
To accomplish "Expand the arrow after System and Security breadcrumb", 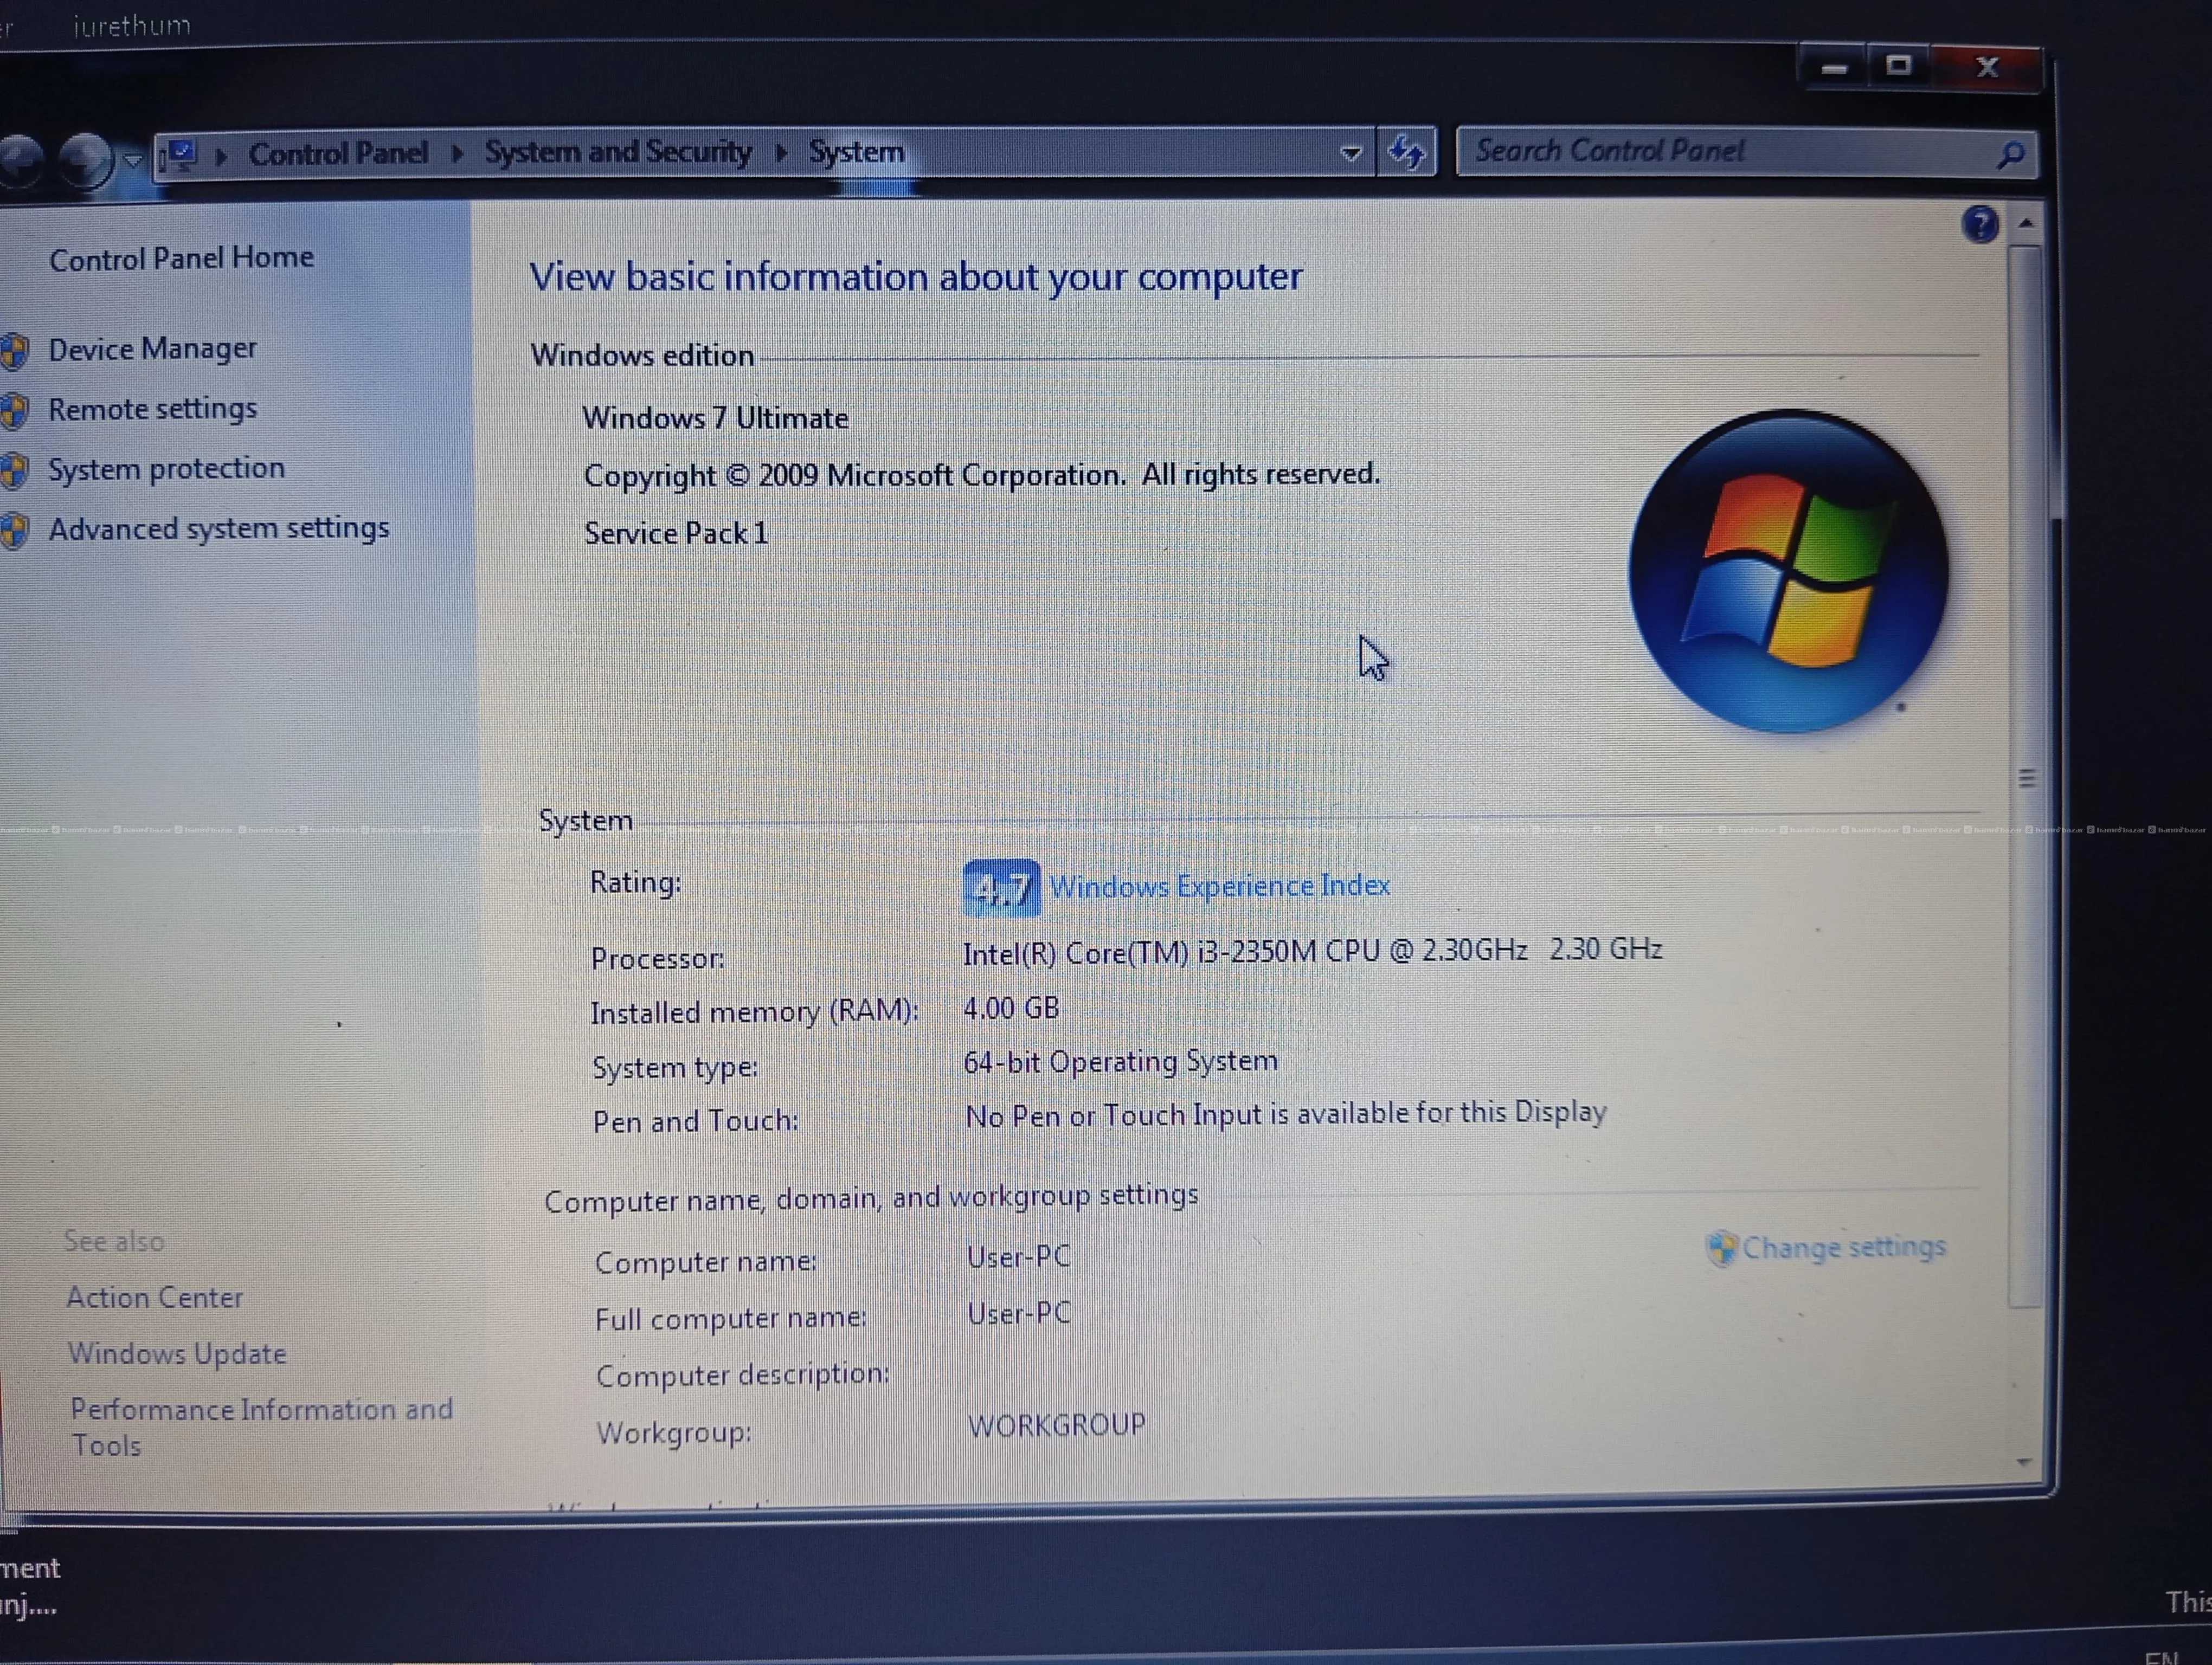I will click(x=781, y=153).
